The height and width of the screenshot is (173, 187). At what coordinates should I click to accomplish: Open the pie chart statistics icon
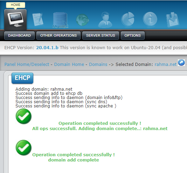pyautogui.click(x=128, y=19)
